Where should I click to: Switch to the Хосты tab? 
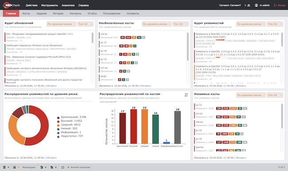pos(26,13)
